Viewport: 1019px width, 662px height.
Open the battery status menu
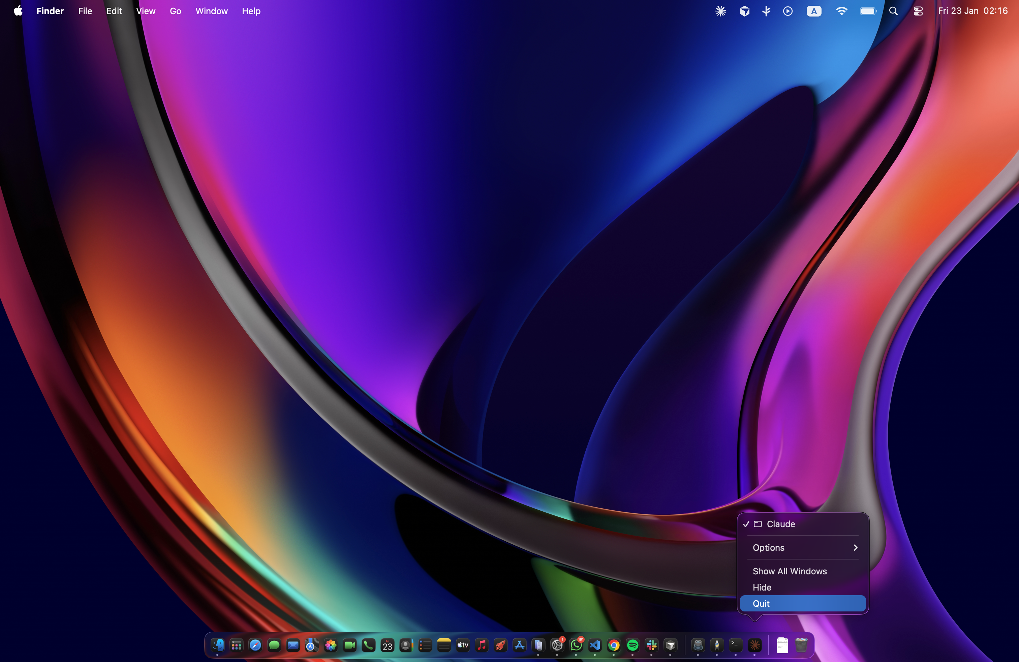coord(868,11)
